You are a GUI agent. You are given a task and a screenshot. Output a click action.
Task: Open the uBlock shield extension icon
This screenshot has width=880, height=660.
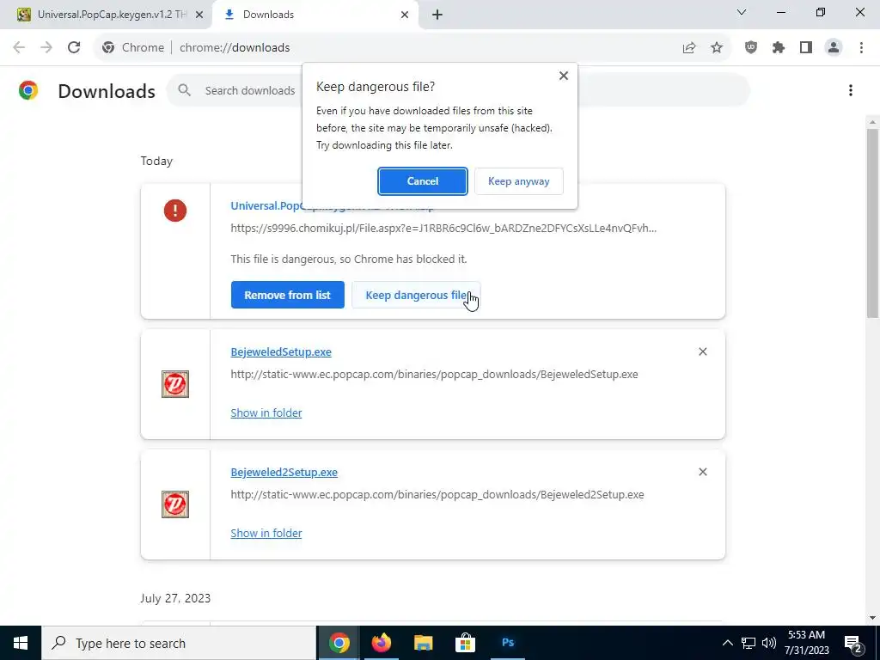tap(751, 48)
